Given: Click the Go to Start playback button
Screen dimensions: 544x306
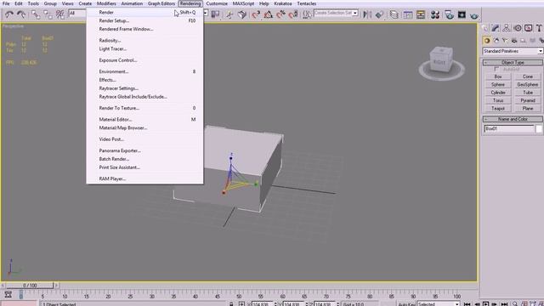Looking at the screenshot, I should point(467,304).
